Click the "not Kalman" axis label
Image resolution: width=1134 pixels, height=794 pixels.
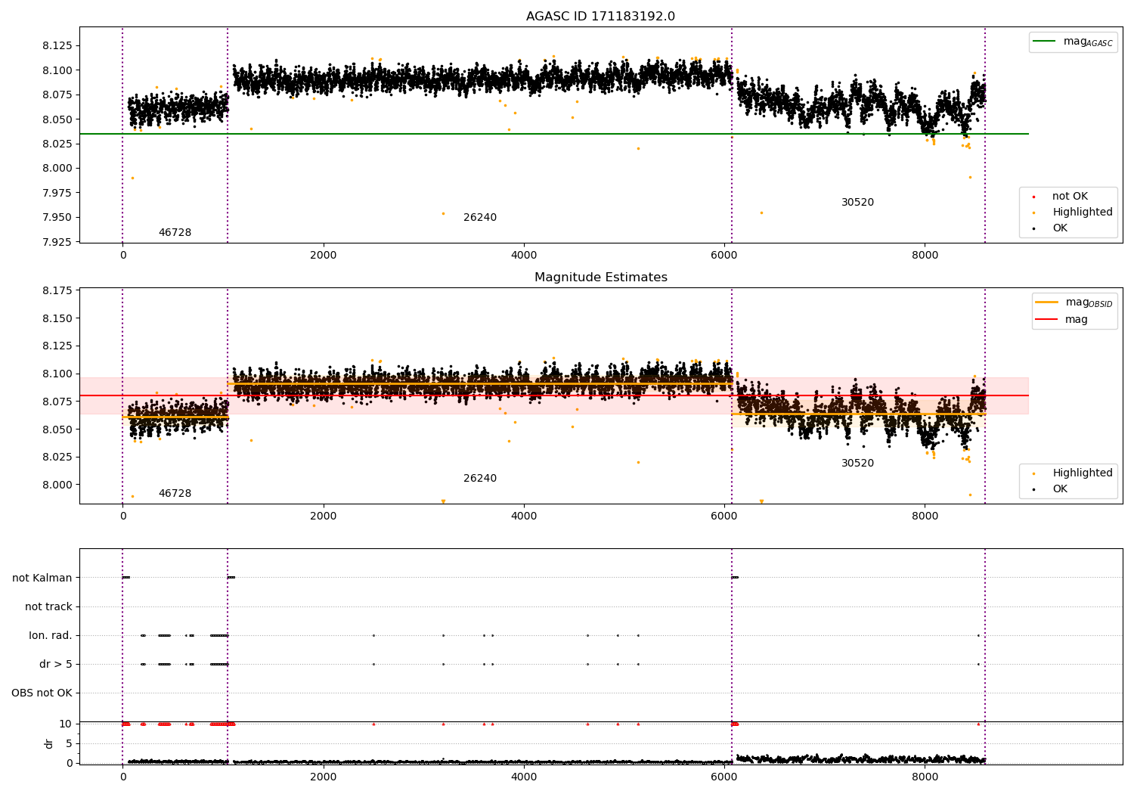tap(42, 578)
